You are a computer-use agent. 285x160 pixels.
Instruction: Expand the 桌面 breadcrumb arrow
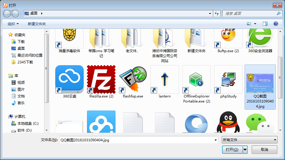42,13
